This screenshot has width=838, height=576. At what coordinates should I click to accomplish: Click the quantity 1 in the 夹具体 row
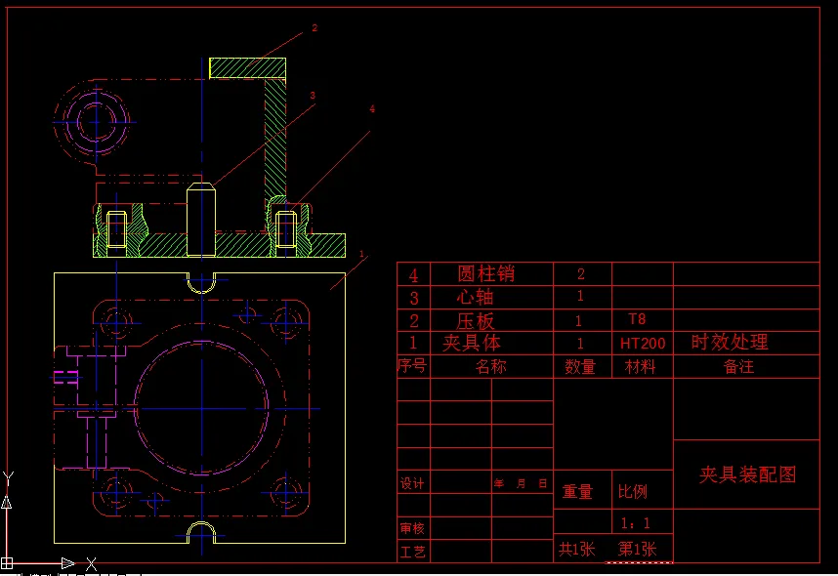click(x=580, y=343)
